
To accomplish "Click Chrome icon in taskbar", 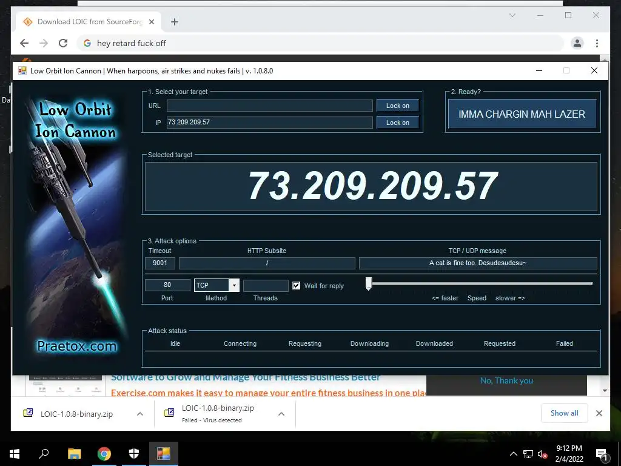I will pos(104,454).
